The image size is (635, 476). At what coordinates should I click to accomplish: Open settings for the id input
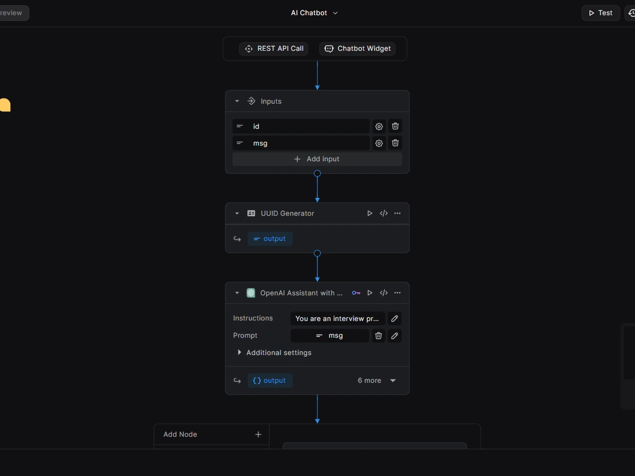379,126
